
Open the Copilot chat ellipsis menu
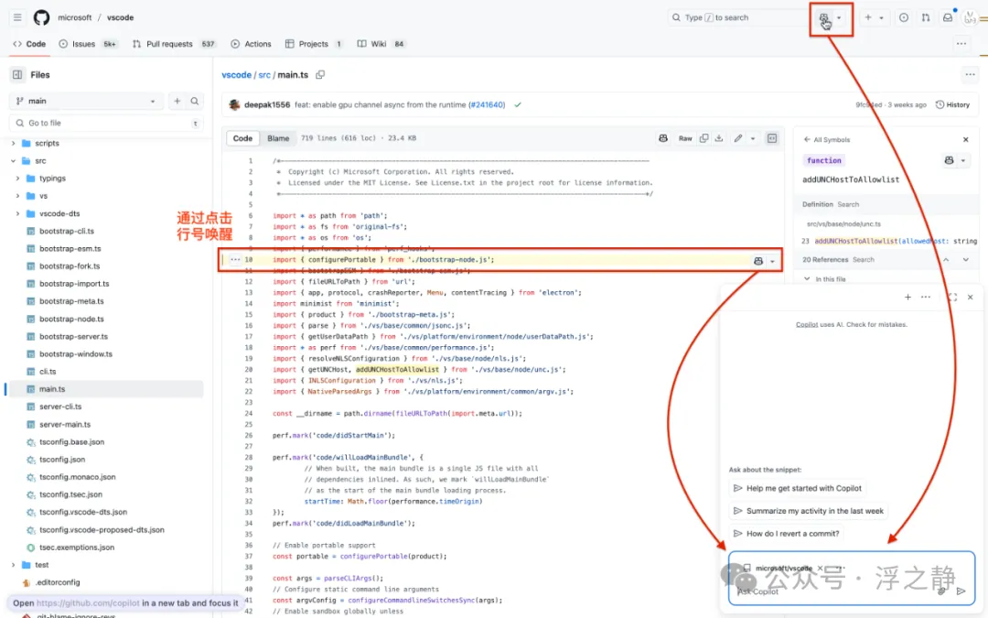pos(926,297)
